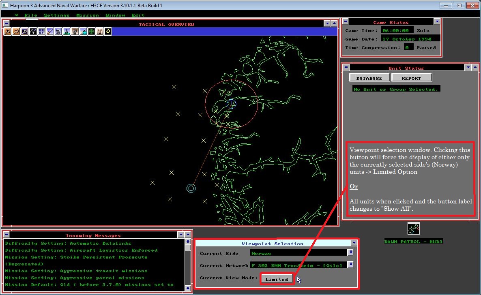Click the Tactical Overview title bar
This screenshot has width=481, height=295.
(167, 24)
